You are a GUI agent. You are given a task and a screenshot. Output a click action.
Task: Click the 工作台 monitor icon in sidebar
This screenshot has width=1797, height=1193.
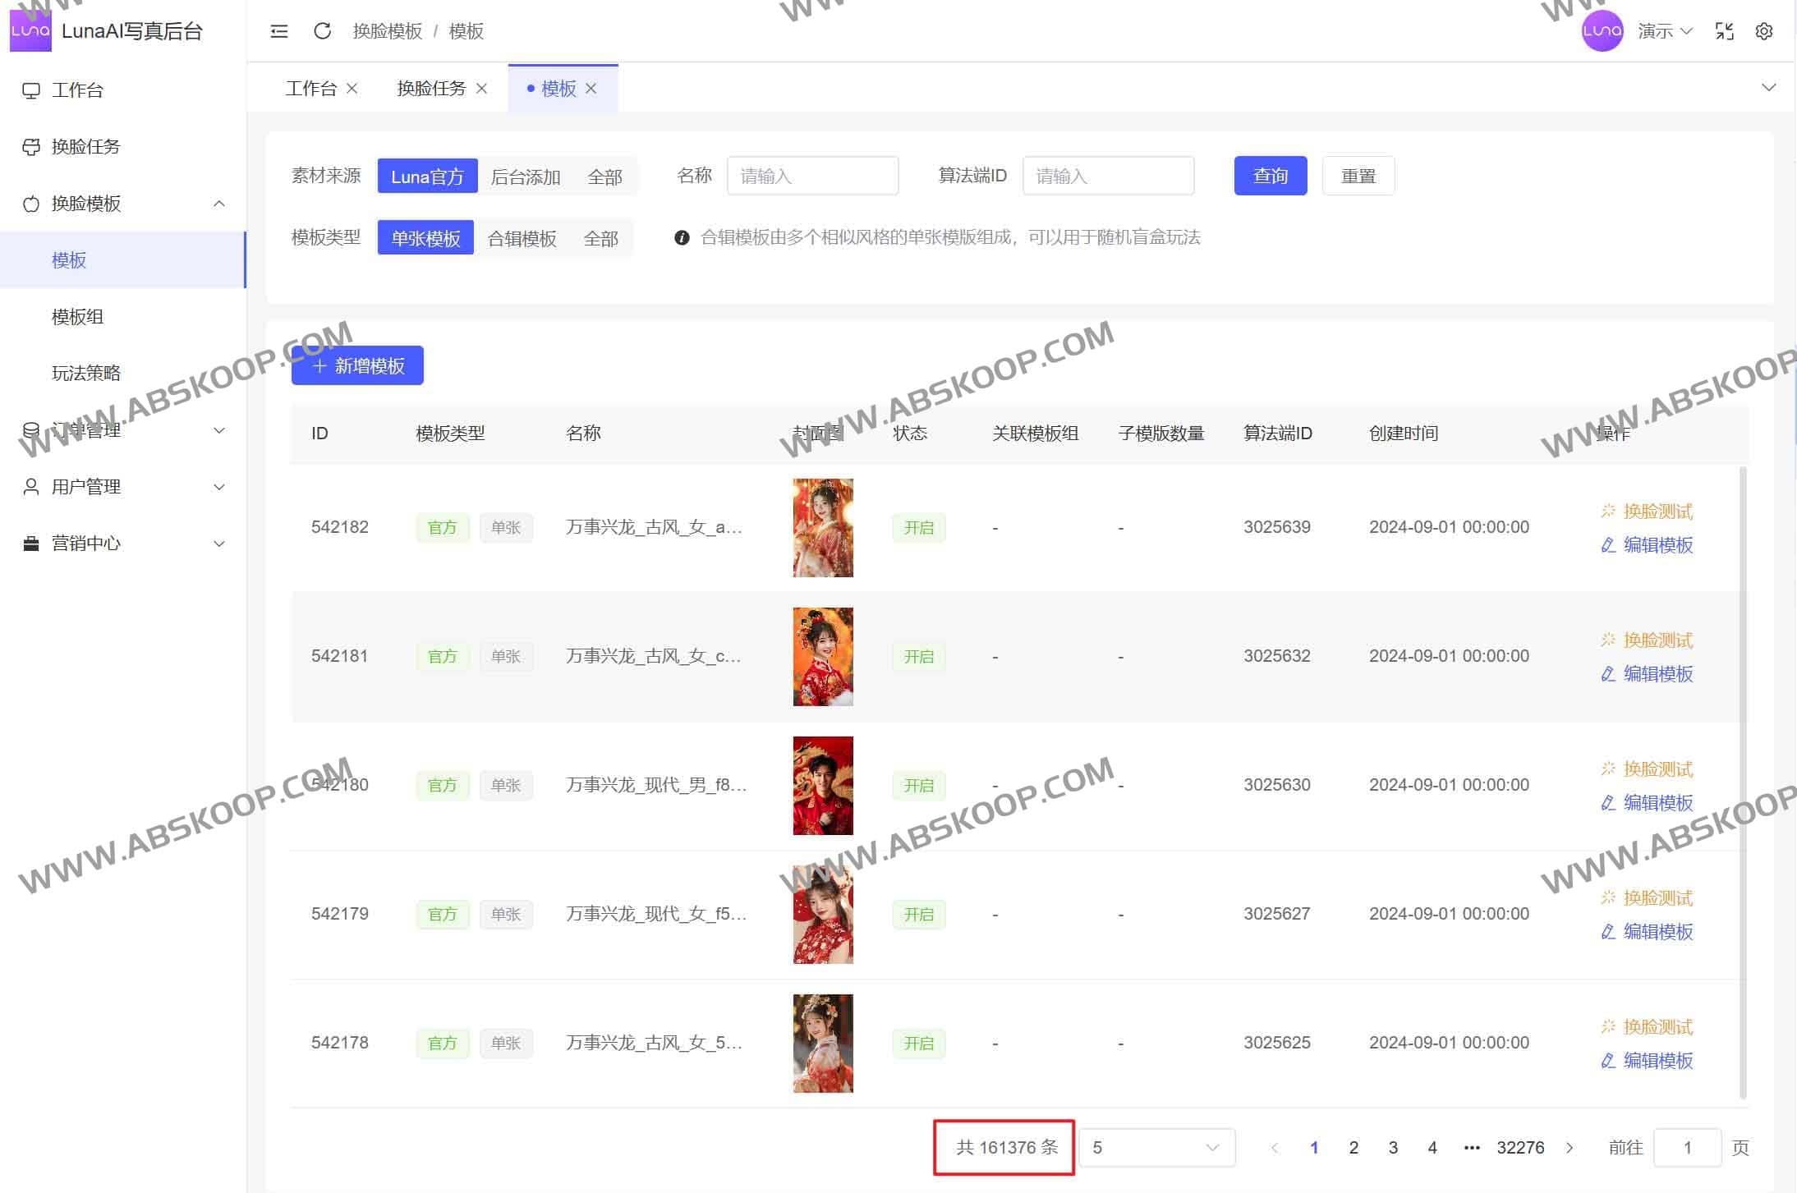point(31,89)
